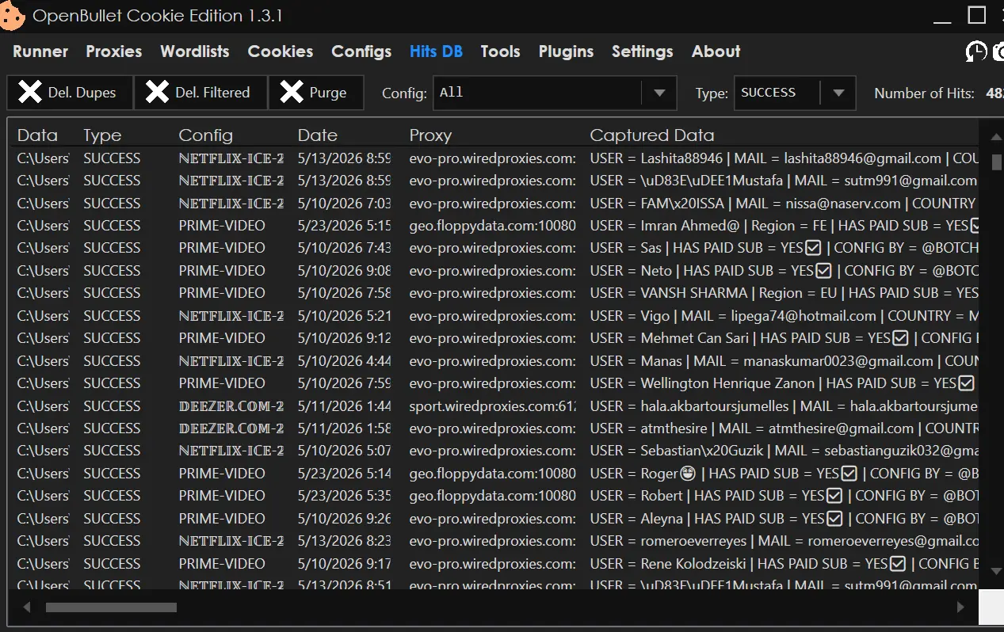Click the OpenBullet cookie logo icon
Image resolution: width=1004 pixels, height=632 pixels.
[11, 16]
